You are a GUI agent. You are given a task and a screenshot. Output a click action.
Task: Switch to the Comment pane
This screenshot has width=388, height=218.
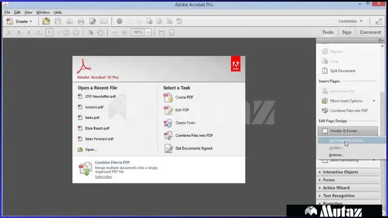(x=370, y=32)
